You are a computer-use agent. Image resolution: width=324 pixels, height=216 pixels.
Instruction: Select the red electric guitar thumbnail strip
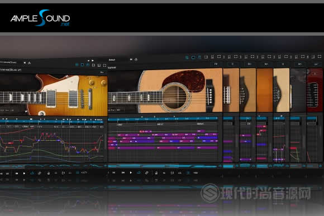[x=315, y=90]
